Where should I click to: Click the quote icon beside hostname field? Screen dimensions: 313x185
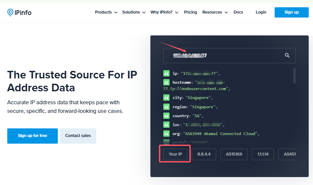click(x=166, y=82)
